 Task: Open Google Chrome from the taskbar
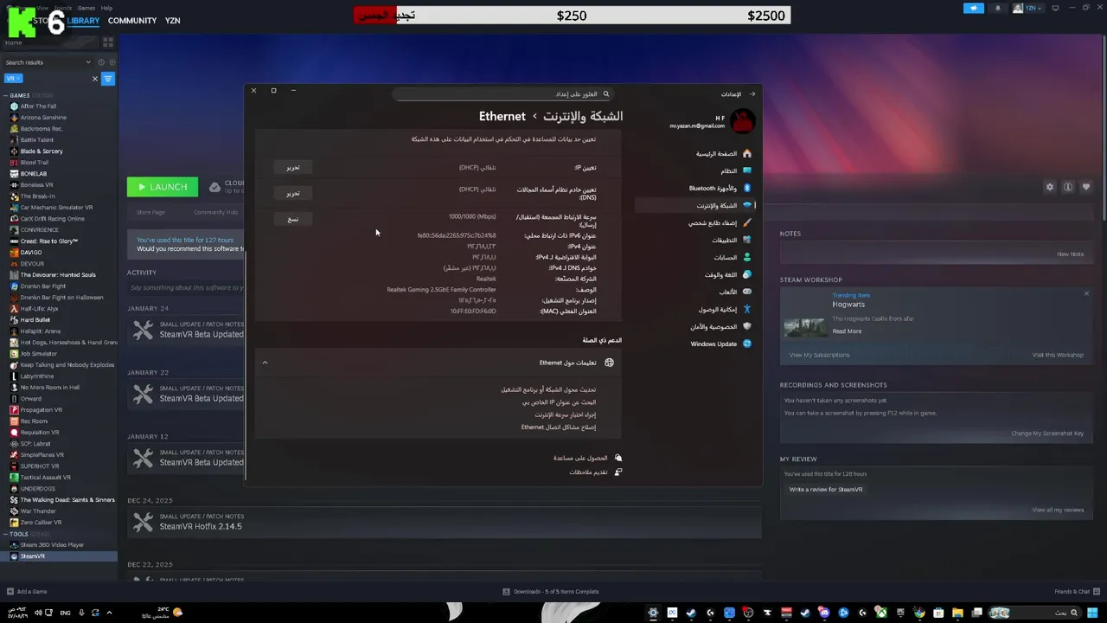(x=919, y=613)
